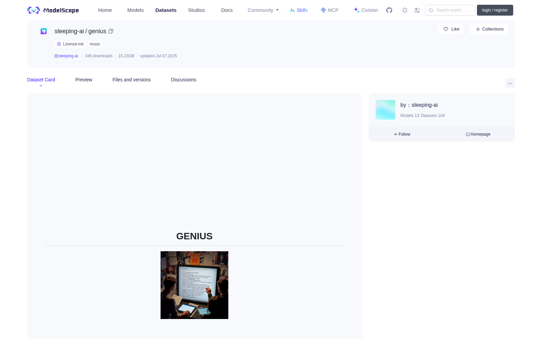Screen dimensions: 542x339
Task: Click the license badge icon
Action: click(59, 44)
